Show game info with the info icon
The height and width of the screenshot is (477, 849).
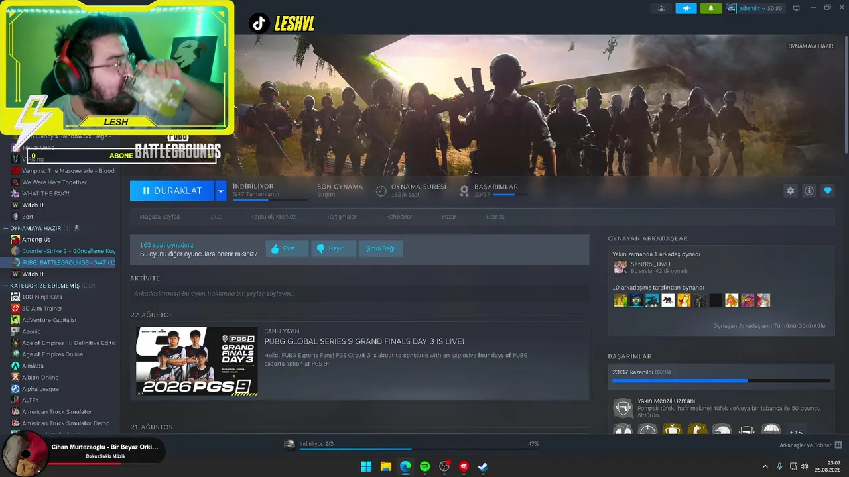coord(809,191)
